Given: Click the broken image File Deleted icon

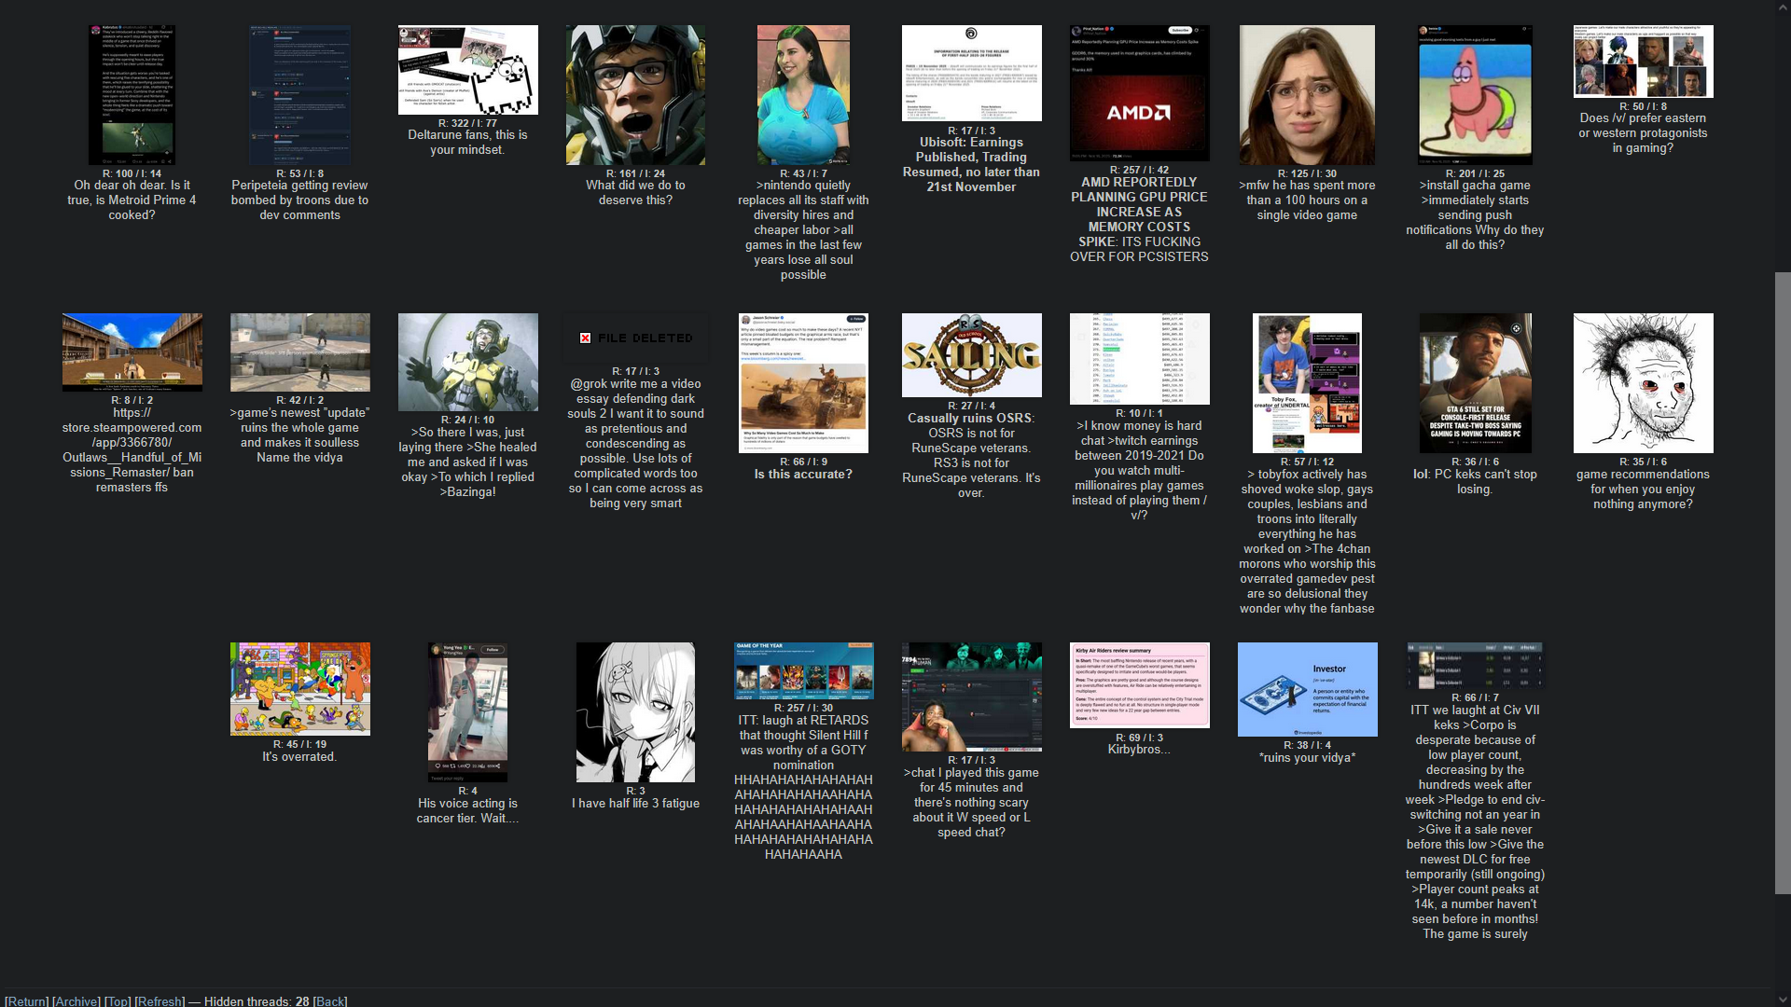Looking at the screenshot, I should tap(585, 338).
